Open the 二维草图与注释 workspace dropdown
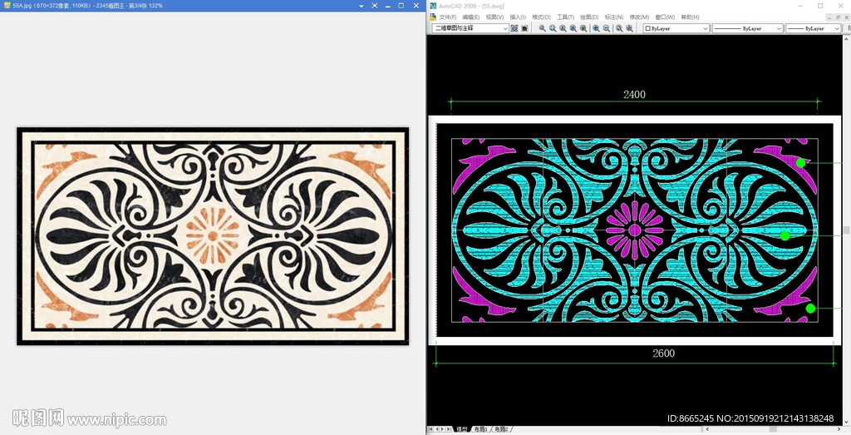 pos(470,28)
